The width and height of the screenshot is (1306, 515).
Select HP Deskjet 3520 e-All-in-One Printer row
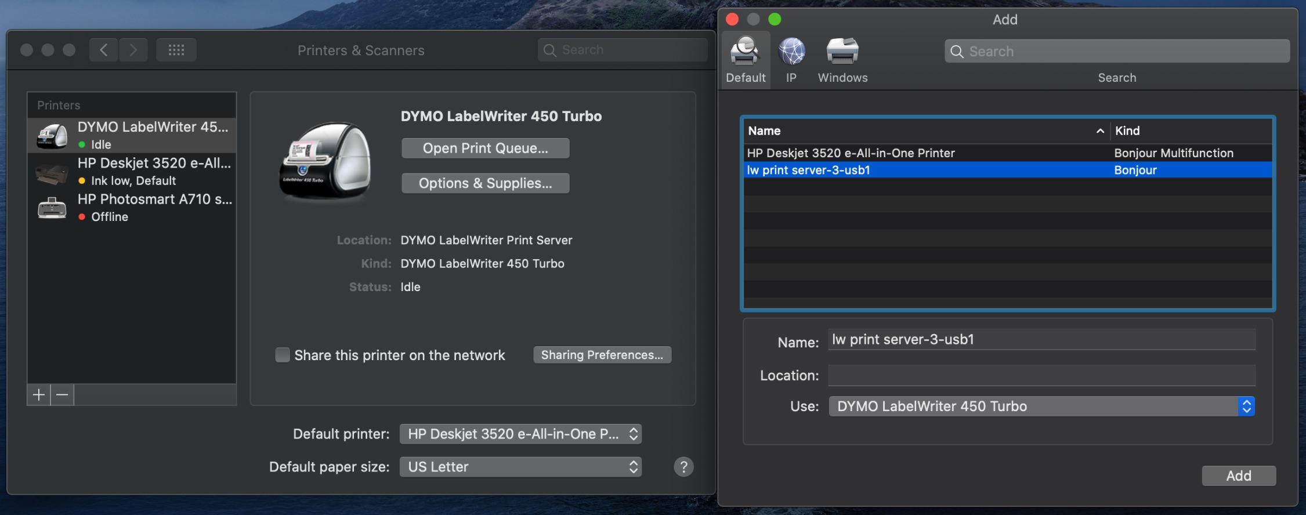tap(1008, 153)
